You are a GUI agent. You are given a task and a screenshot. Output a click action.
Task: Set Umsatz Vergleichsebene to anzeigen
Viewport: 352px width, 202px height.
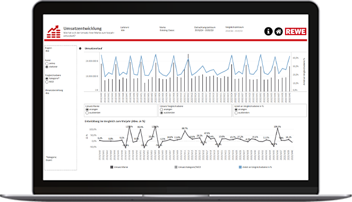point(161,110)
